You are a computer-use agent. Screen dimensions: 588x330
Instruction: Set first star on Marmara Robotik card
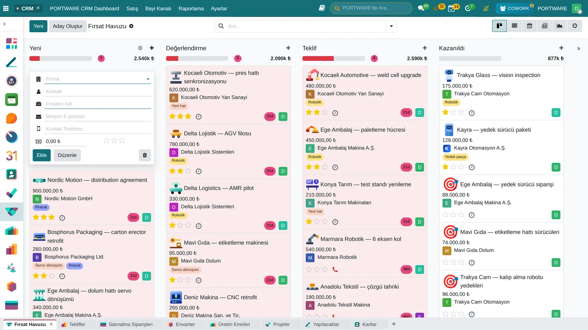pyautogui.click(x=309, y=269)
